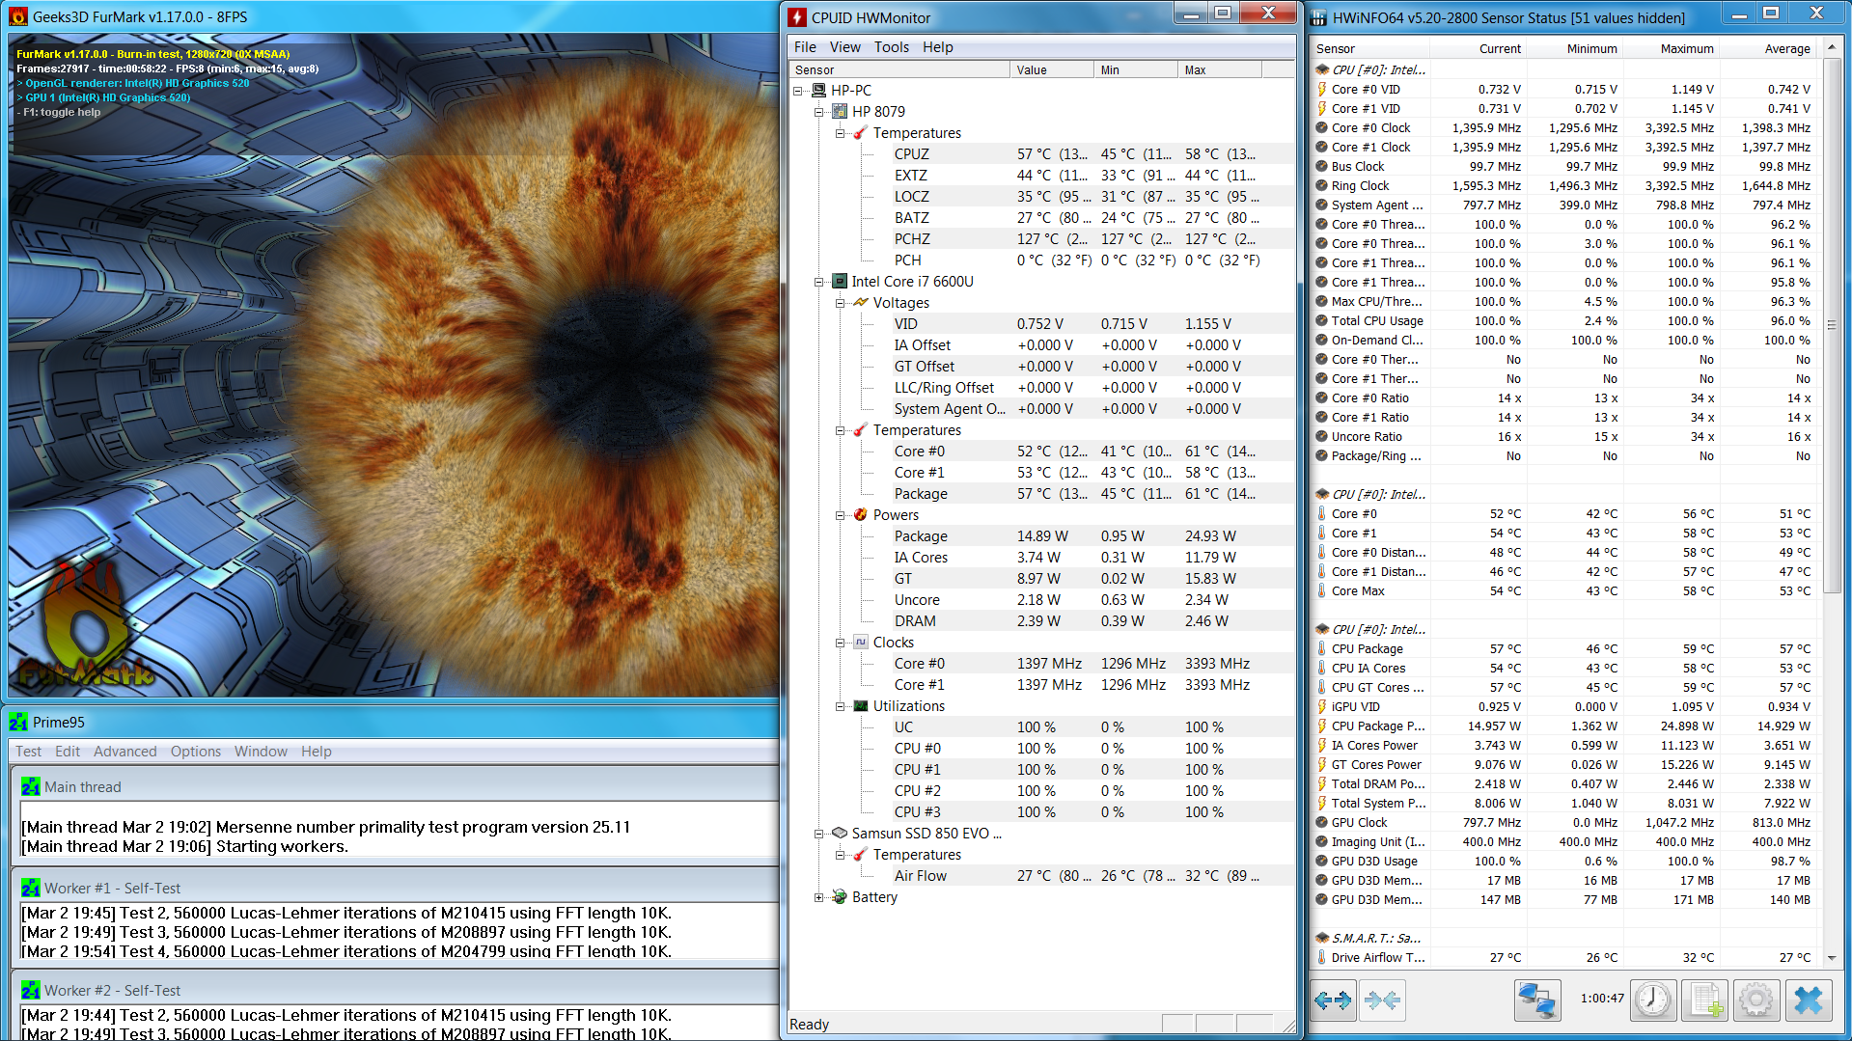Click the Samsung SSD 850 EVO drive icon

pos(840,834)
